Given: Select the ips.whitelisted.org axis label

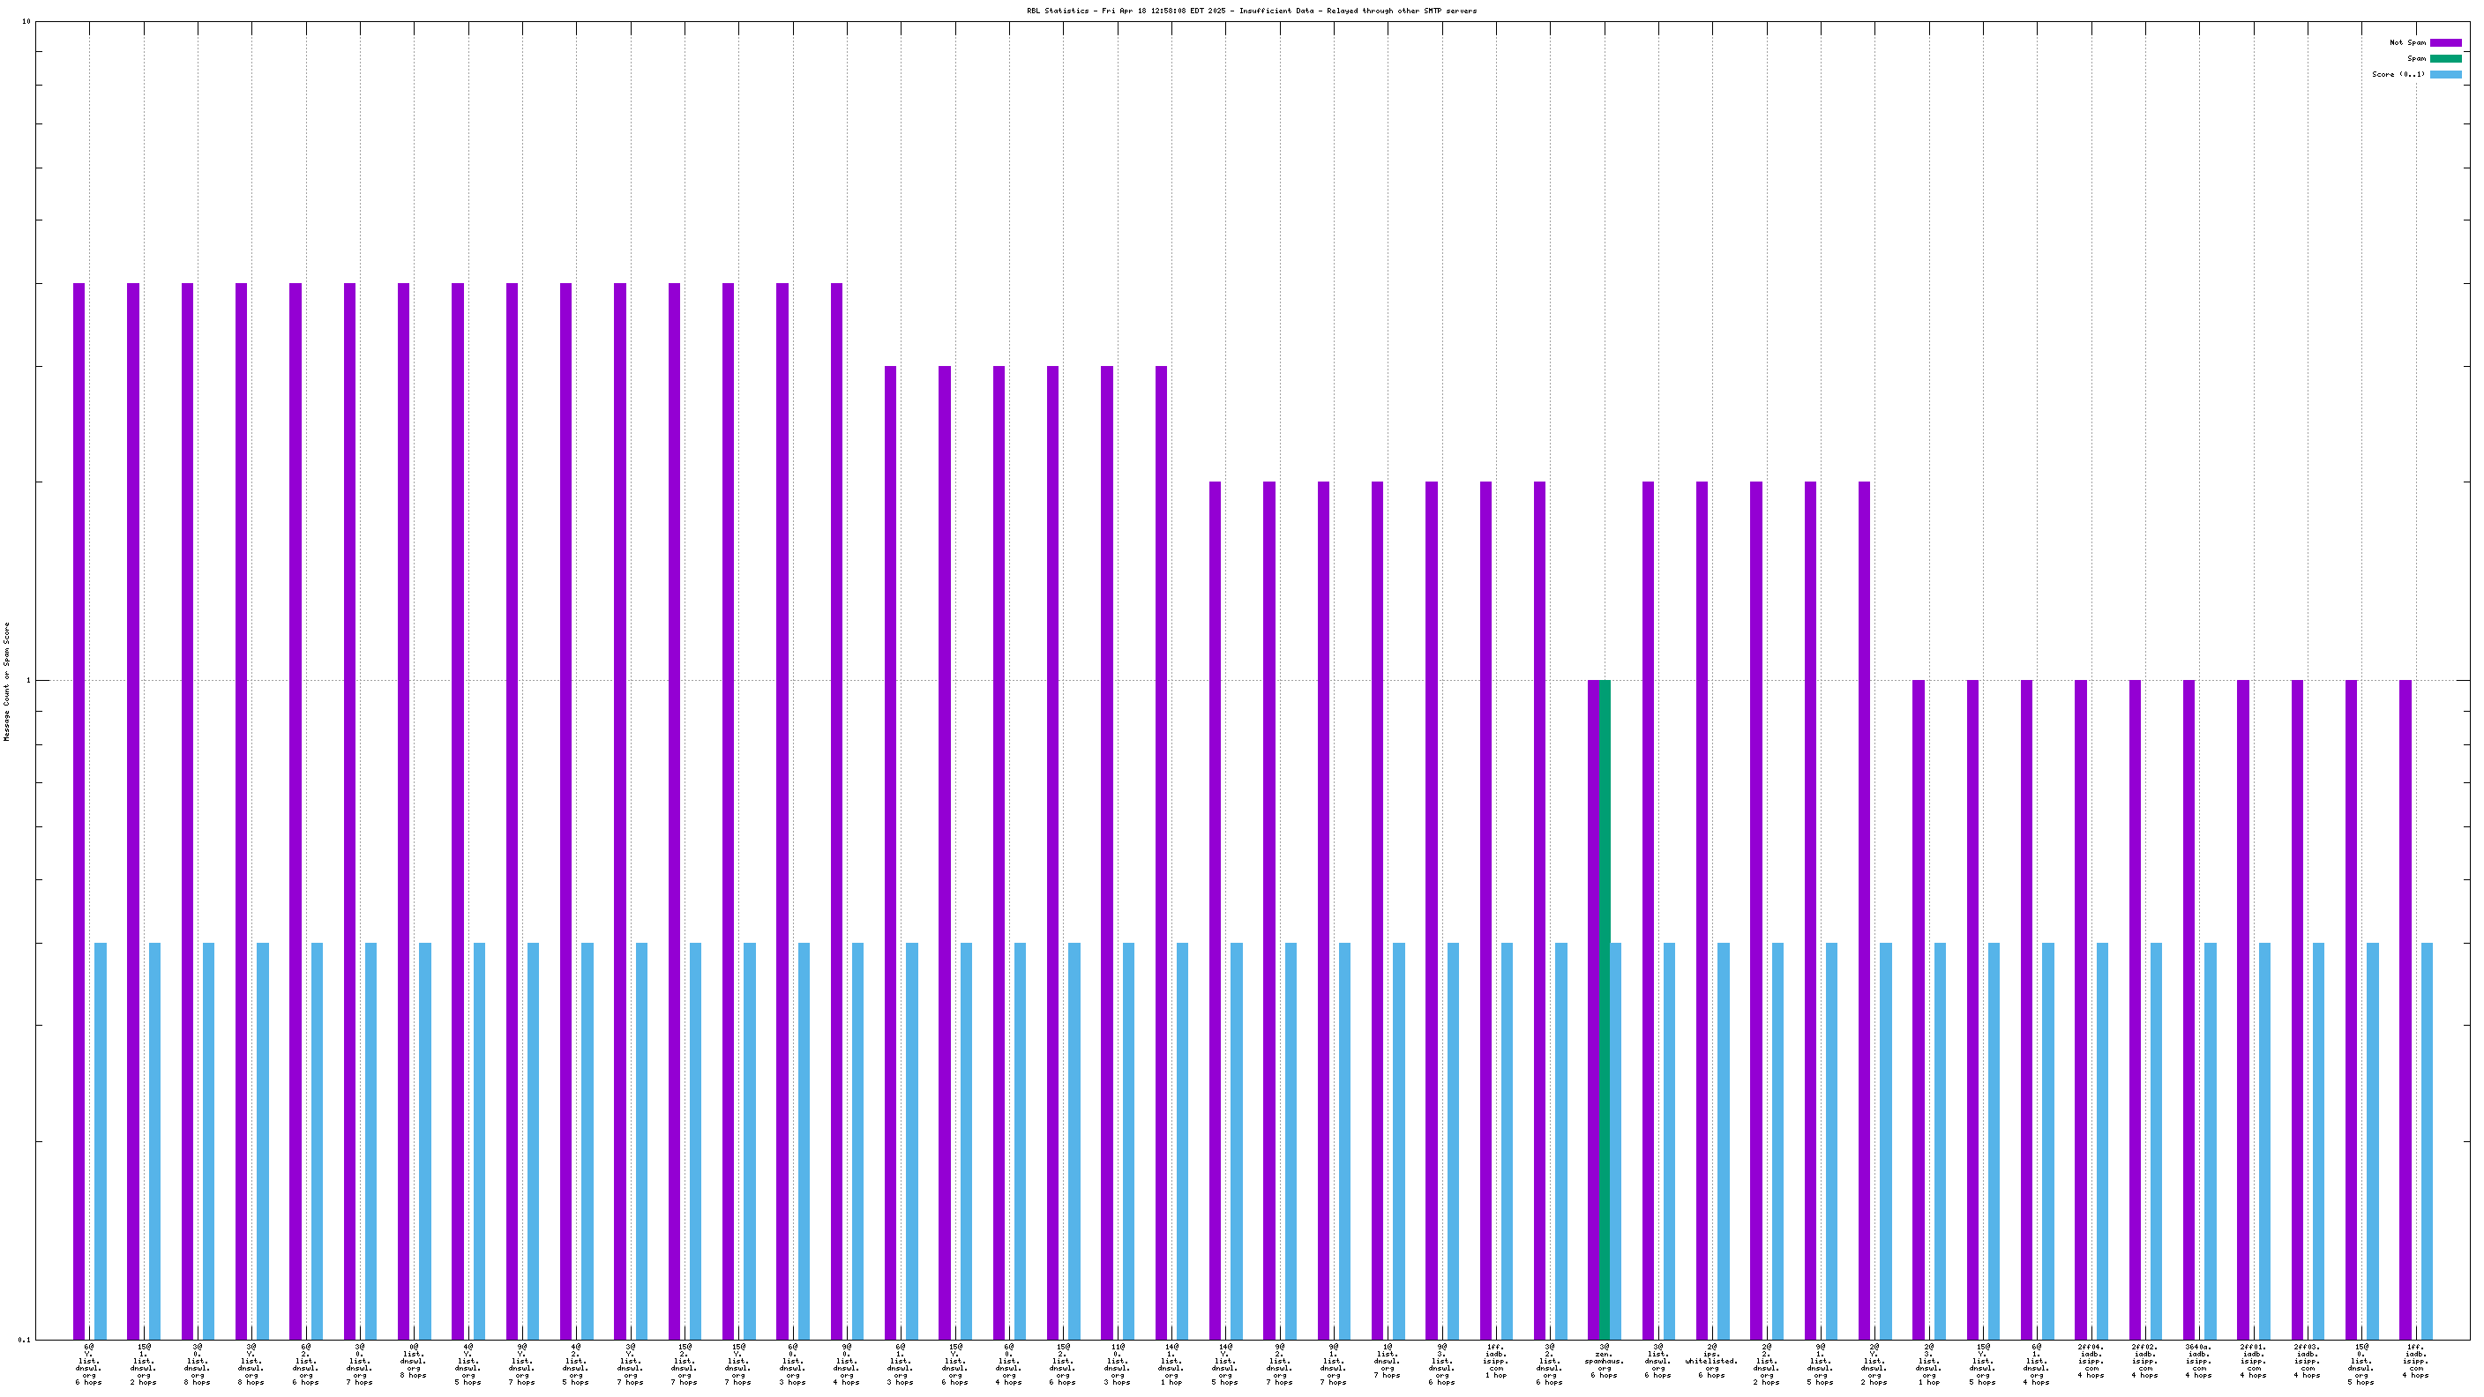Looking at the screenshot, I should click(x=1711, y=1360).
